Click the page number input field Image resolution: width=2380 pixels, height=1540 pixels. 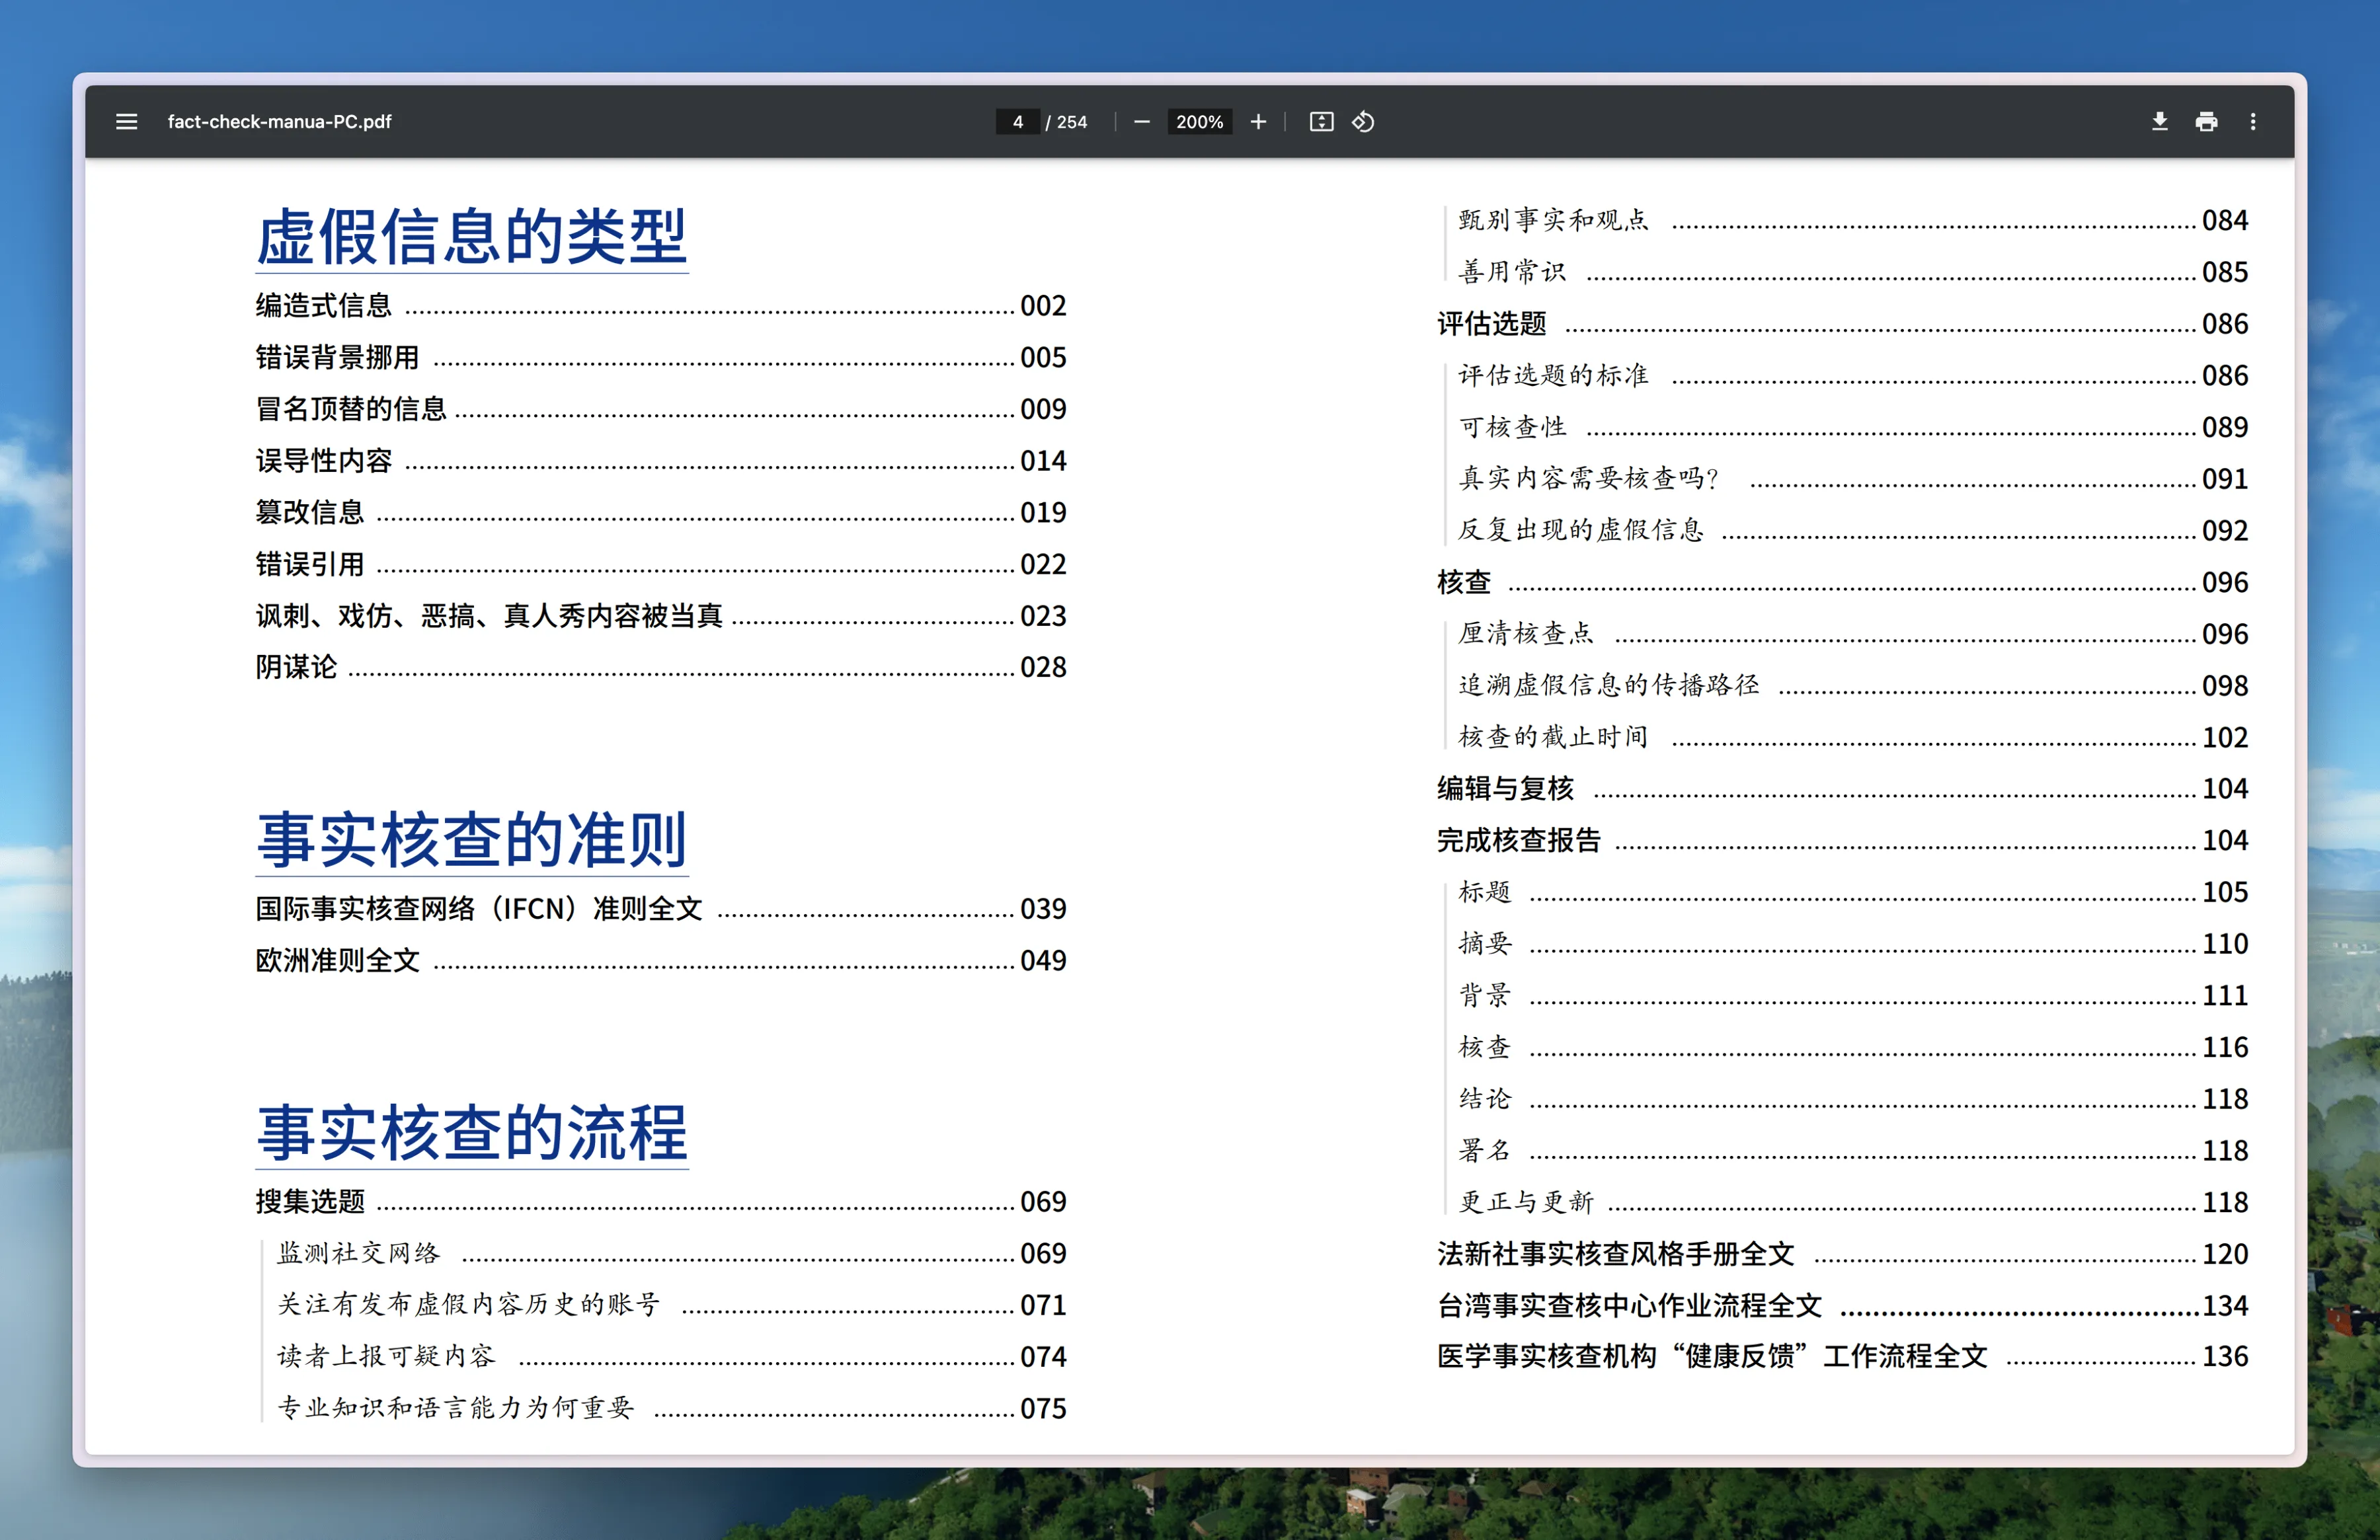click(1017, 122)
